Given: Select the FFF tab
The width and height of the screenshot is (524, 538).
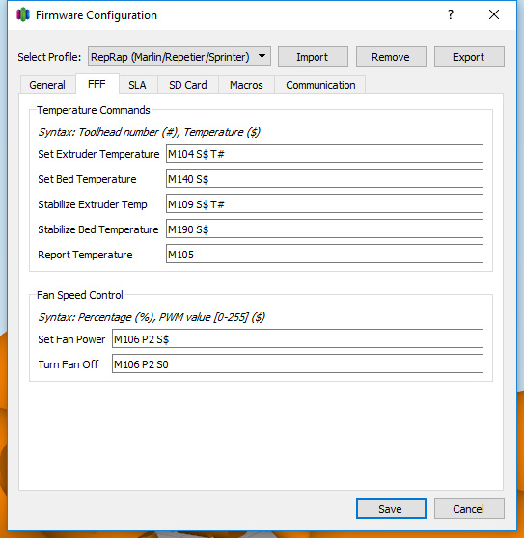Looking at the screenshot, I should pos(97,84).
